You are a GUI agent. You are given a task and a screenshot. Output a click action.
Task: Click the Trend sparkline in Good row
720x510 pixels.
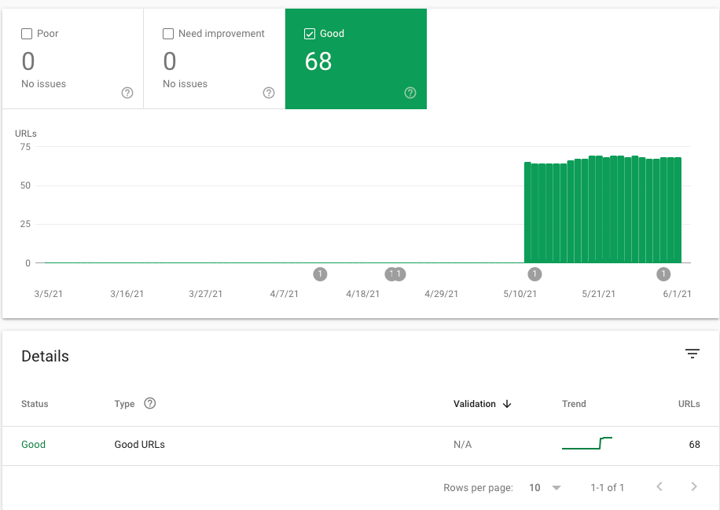click(x=586, y=444)
